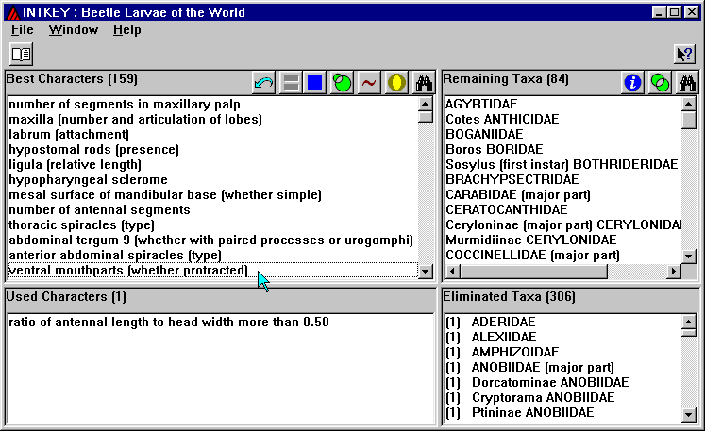Maximize the INTKEY window
Image resolution: width=705 pixels, height=431 pixels.
(x=675, y=12)
